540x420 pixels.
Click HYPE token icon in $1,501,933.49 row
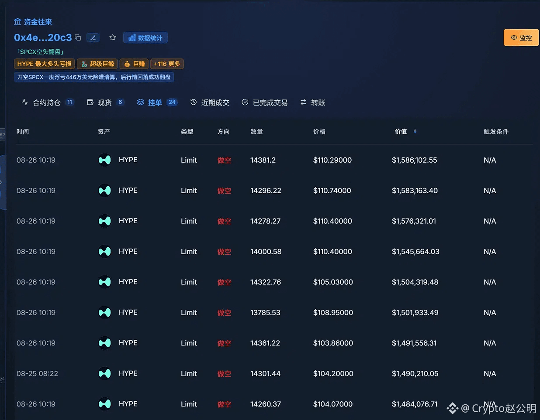coord(105,313)
